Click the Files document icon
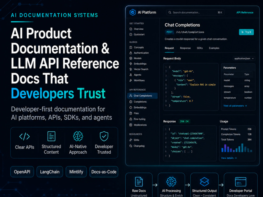263x197 pixels. pyautogui.click(x=131, y=113)
